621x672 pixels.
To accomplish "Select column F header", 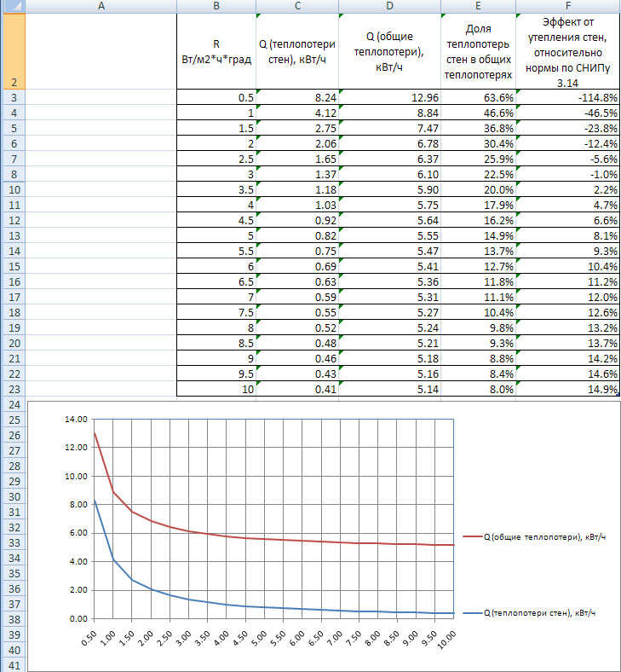I will coord(568,6).
